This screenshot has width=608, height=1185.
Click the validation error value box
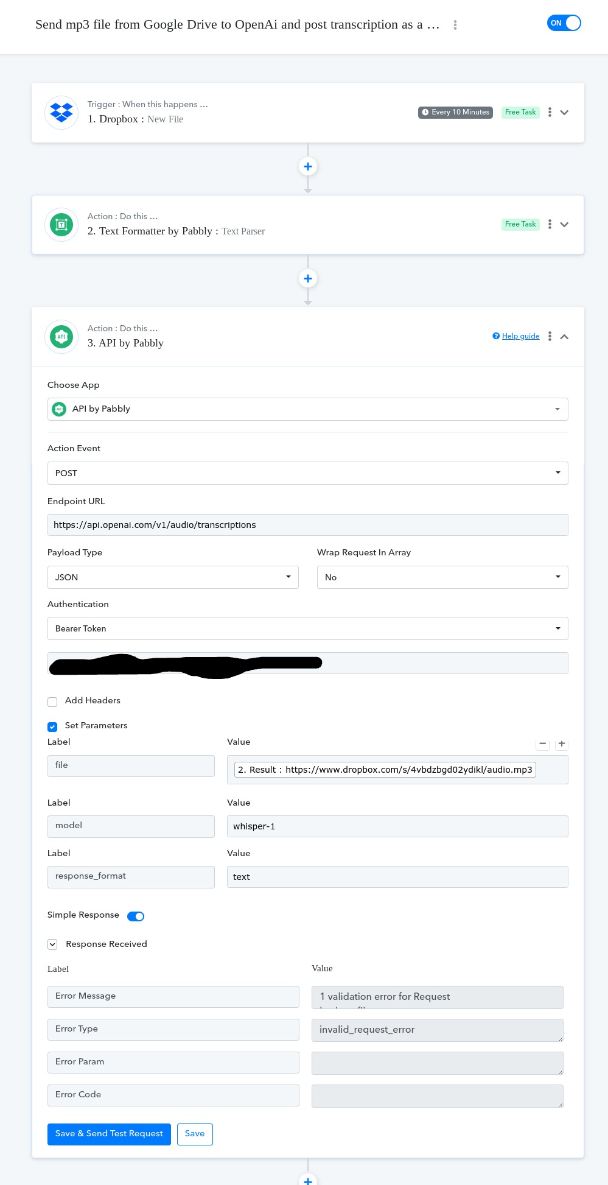[438, 997]
